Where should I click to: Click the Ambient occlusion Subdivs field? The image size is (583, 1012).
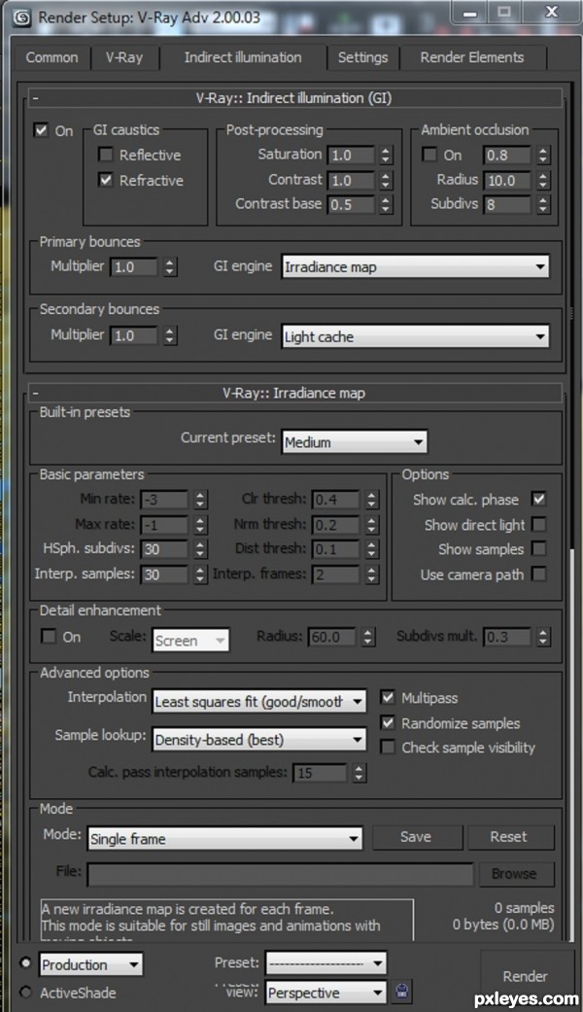click(509, 204)
